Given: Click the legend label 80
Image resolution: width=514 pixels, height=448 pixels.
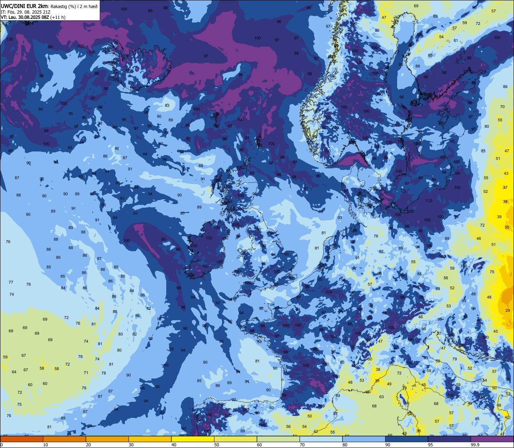Looking at the screenshot, I should [345, 445].
